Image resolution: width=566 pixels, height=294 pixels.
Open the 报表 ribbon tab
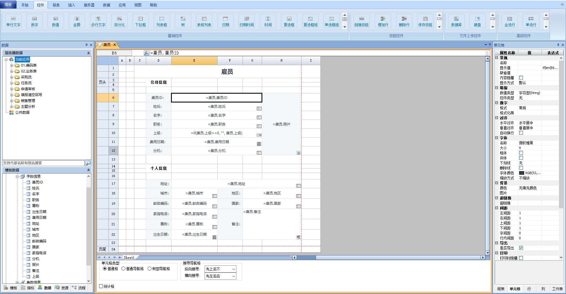pyautogui.click(x=56, y=5)
